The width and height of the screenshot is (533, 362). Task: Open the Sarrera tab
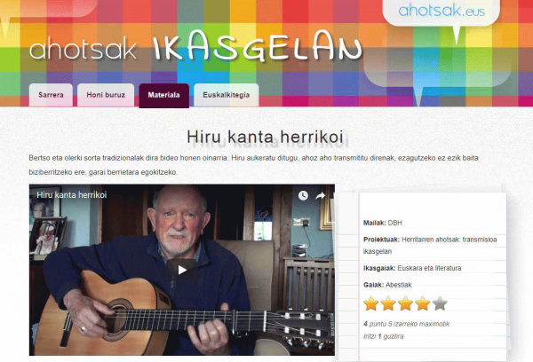point(51,95)
